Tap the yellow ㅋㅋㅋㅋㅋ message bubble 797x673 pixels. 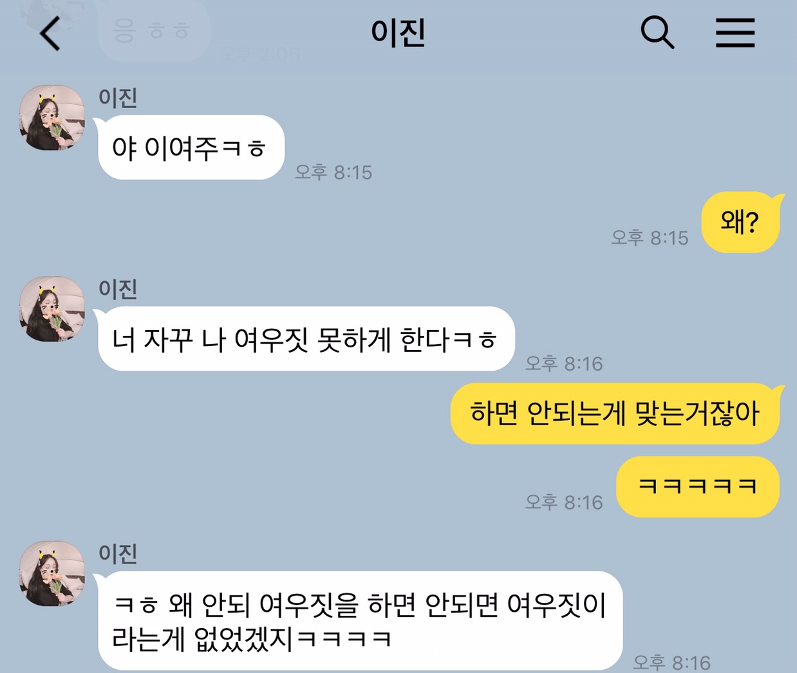[x=698, y=486]
